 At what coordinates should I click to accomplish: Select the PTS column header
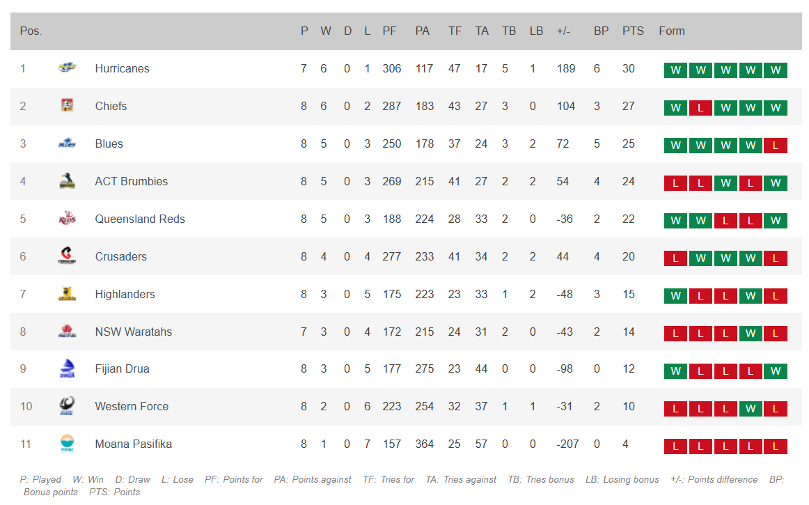coord(633,31)
